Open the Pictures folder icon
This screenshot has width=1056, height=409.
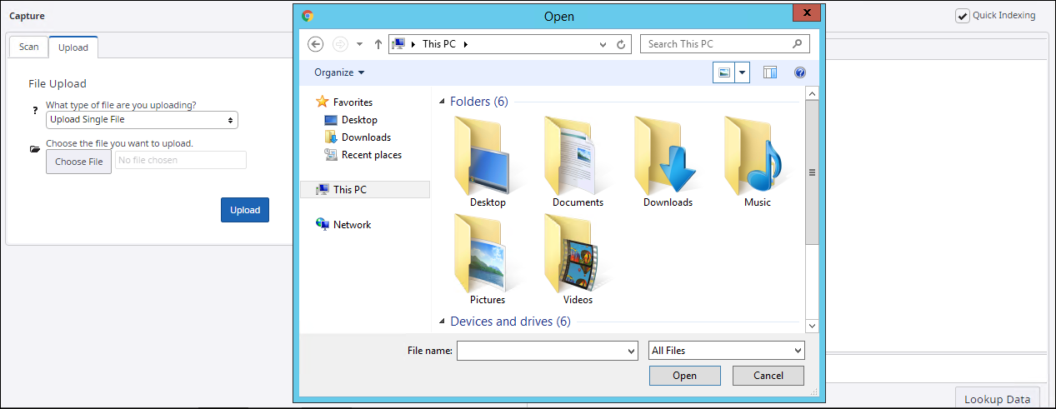487,253
